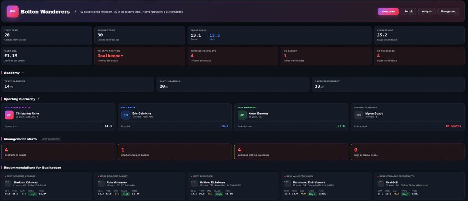Click the Academy help question mark
Viewport: 468px width, 201px height.
23,73
